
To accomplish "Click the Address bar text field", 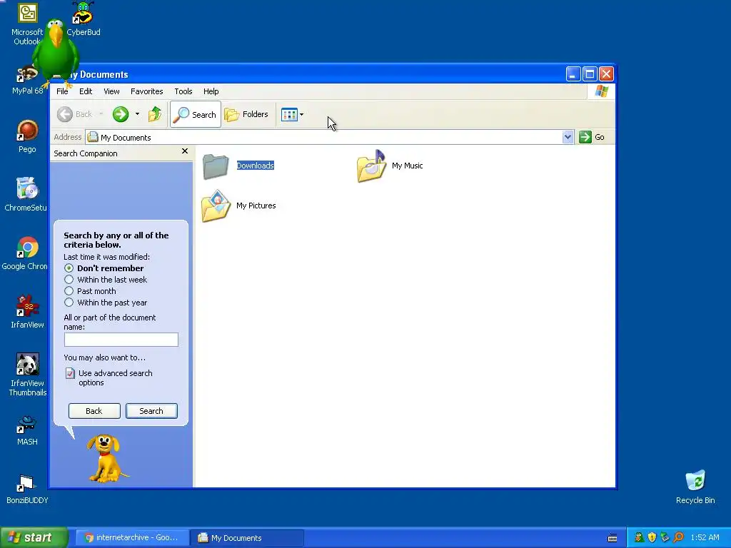I will (x=325, y=137).
